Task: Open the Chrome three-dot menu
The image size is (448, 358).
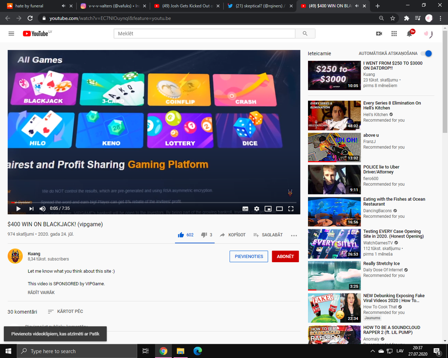Action: pos(441,18)
